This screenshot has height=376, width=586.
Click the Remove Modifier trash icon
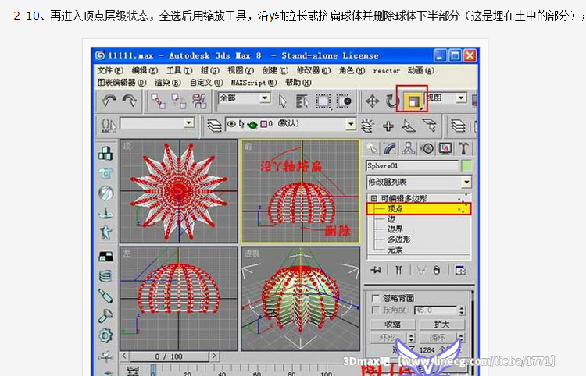click(436, 270)
